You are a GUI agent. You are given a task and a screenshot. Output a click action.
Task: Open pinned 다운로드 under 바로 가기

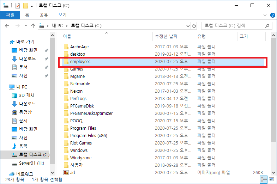[x=28, y=59]
